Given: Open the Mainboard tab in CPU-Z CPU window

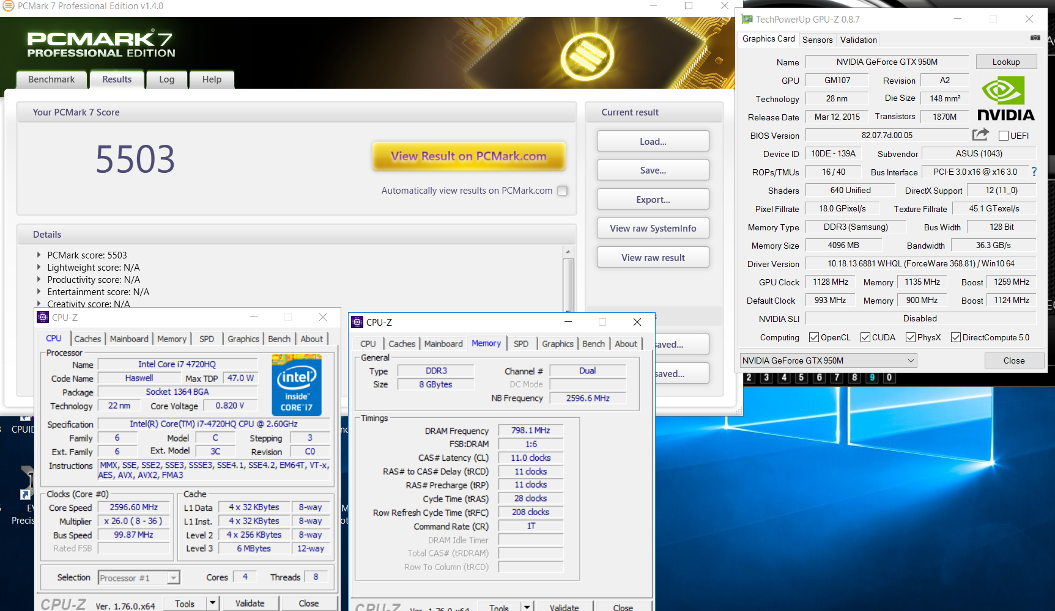Looking at the screenshot, I should click(x=129, y=338).
